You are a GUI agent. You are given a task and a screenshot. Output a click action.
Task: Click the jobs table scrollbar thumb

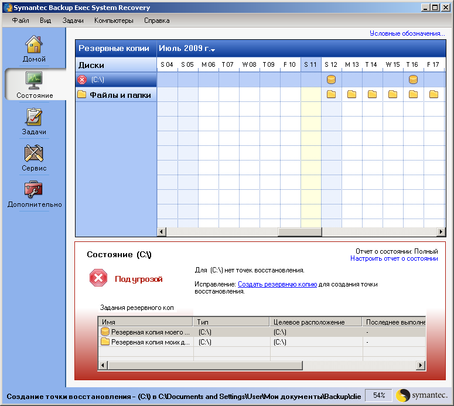205,366
